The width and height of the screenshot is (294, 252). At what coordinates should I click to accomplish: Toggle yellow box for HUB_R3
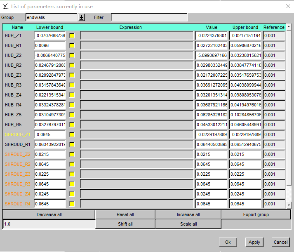(x=72, y=85)
